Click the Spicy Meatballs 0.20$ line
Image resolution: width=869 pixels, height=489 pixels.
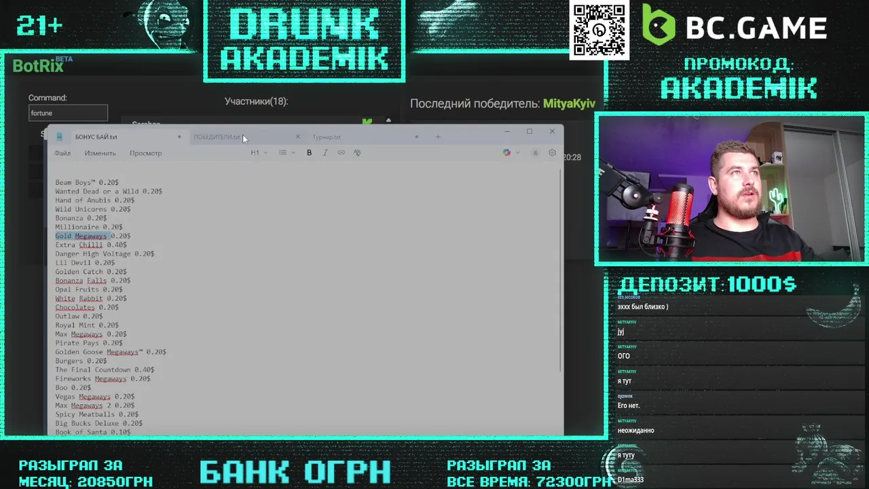97,414
